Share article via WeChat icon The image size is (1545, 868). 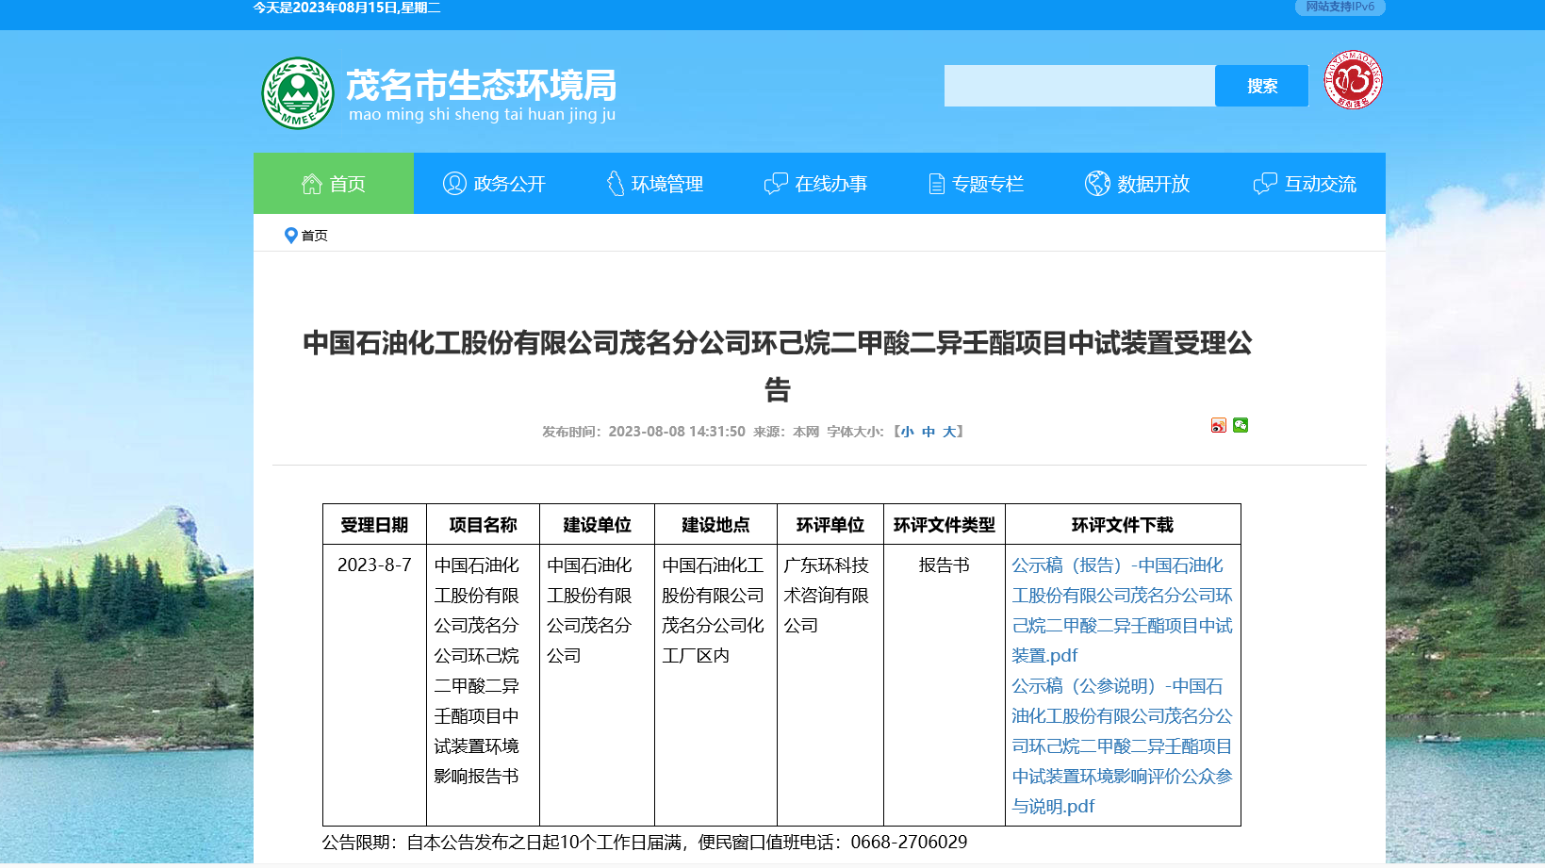click(1241, 426)
